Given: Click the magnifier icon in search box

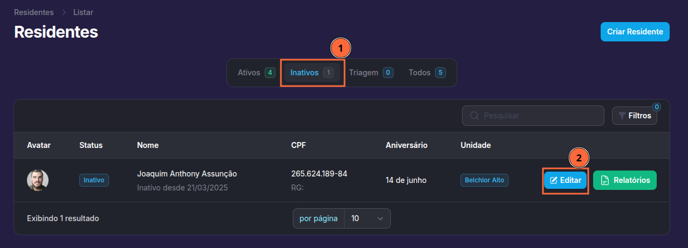Looking at the screenshot, I should coord(474,116).
